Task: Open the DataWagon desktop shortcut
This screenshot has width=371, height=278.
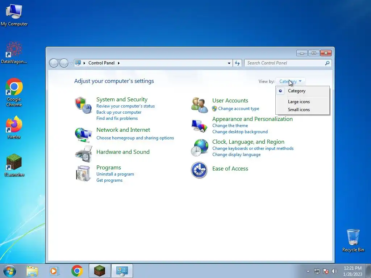Action: pyautogui.click(x=14, y=53)
